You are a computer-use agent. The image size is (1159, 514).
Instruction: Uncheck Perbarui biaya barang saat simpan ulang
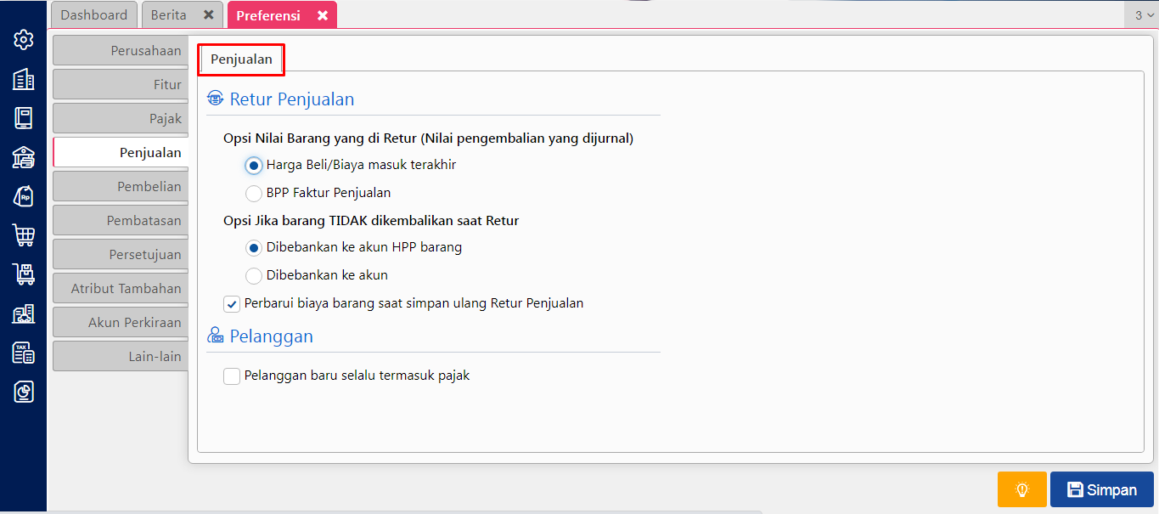tap(232, 303)
